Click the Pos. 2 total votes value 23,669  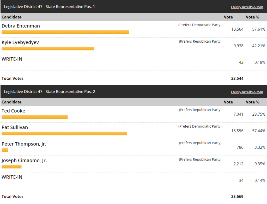click(237, 196)
